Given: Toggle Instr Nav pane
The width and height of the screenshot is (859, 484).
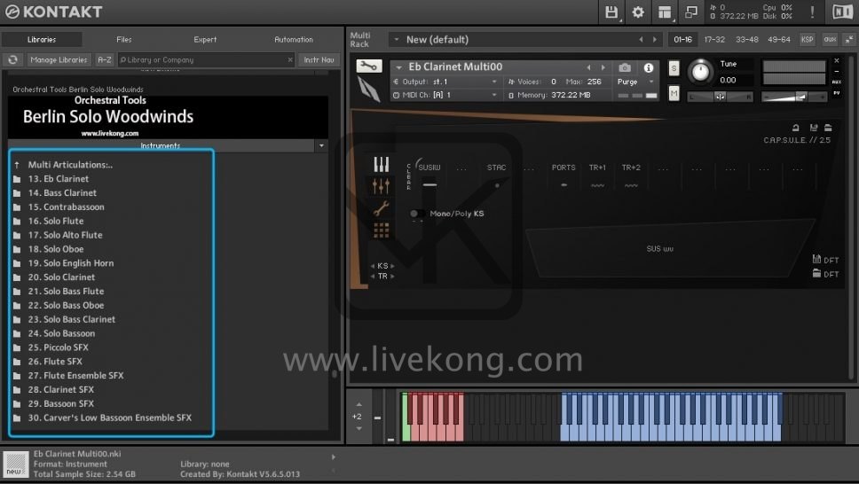Looking at the screenshot, I should tap(319, 59).
